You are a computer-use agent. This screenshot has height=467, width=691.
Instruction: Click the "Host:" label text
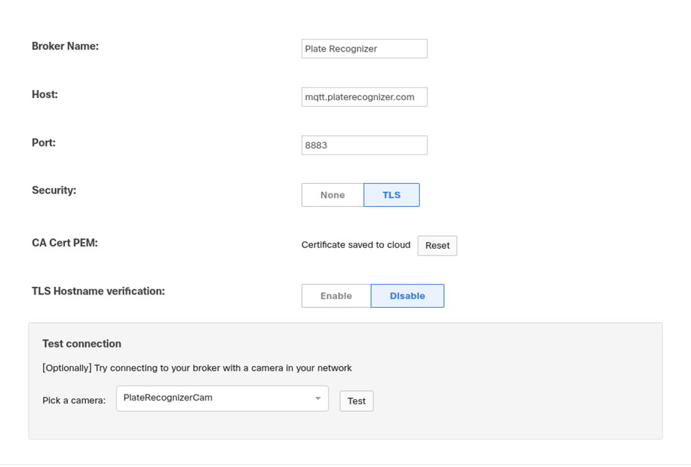pos(45,94)
